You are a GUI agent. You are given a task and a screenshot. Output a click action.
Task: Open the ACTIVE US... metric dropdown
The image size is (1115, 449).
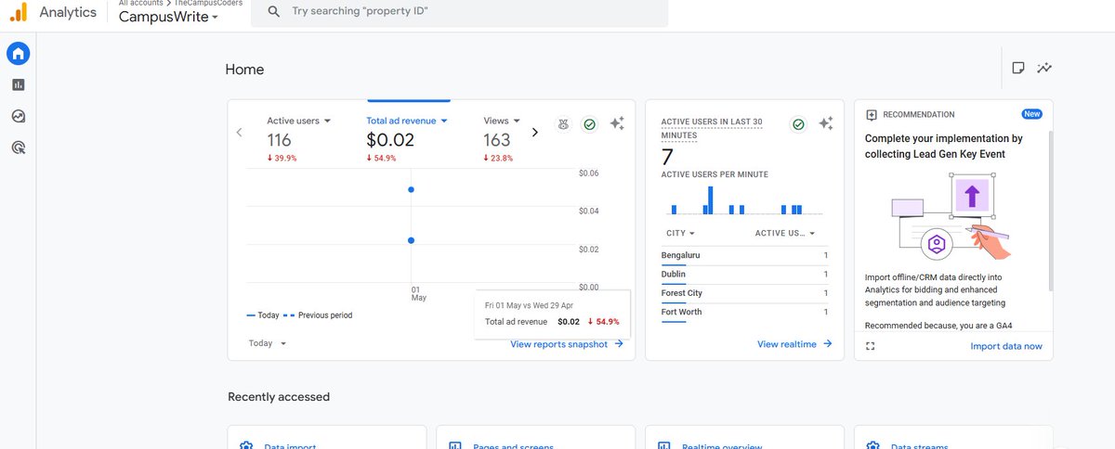click(x=785, y=234)
